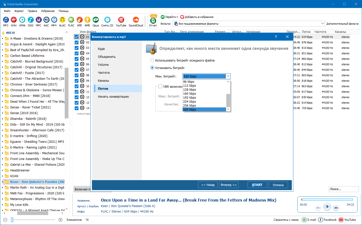The width and height of the screenshot is (362, 225).
Task: Choose the OGG format icon
Action: tap(30, 22)
